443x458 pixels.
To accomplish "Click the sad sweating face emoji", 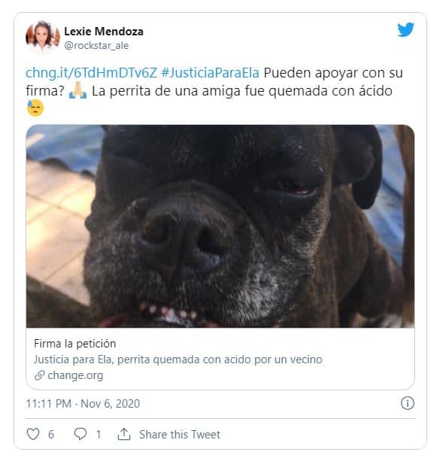I will point(35,108).
